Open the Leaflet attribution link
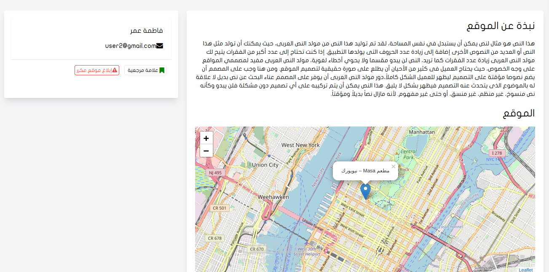This screenshot has width=549, height=272. pos(526,270)
